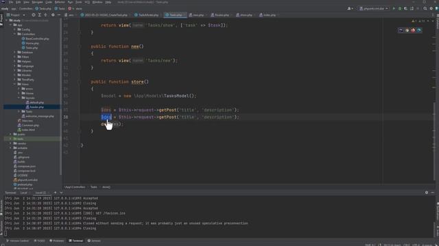Add new terminal session with plus icon
Image resolution: width=439 pixels, height=246 pixels.
pos(55,193)
